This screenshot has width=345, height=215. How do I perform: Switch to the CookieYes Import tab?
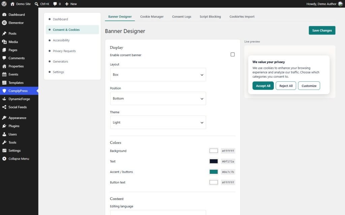(242, 16)
